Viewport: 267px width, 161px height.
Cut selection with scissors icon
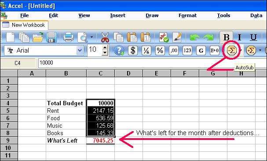point(105,37)
